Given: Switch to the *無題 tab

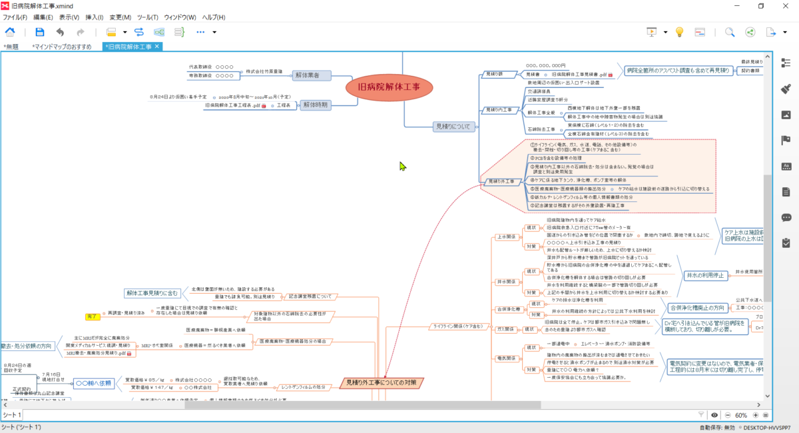Looking at the screenshot, I should [x=11, y=47].
